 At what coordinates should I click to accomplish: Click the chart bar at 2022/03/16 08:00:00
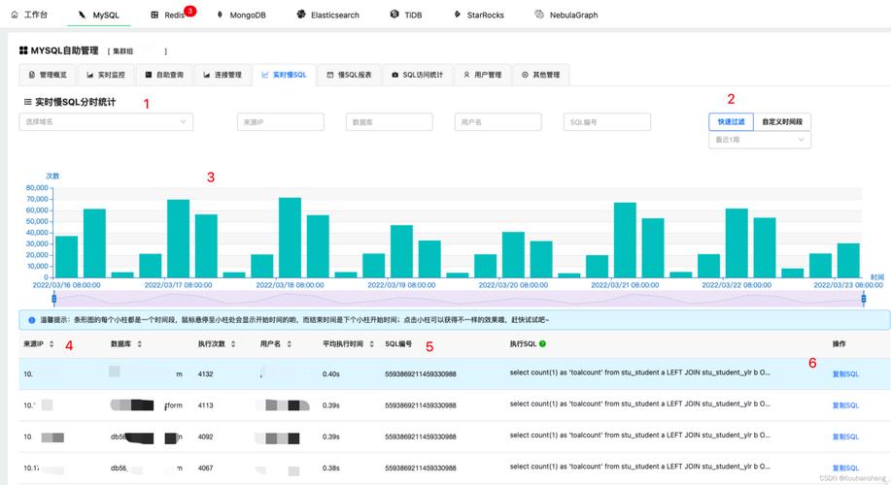pos(66,256)
